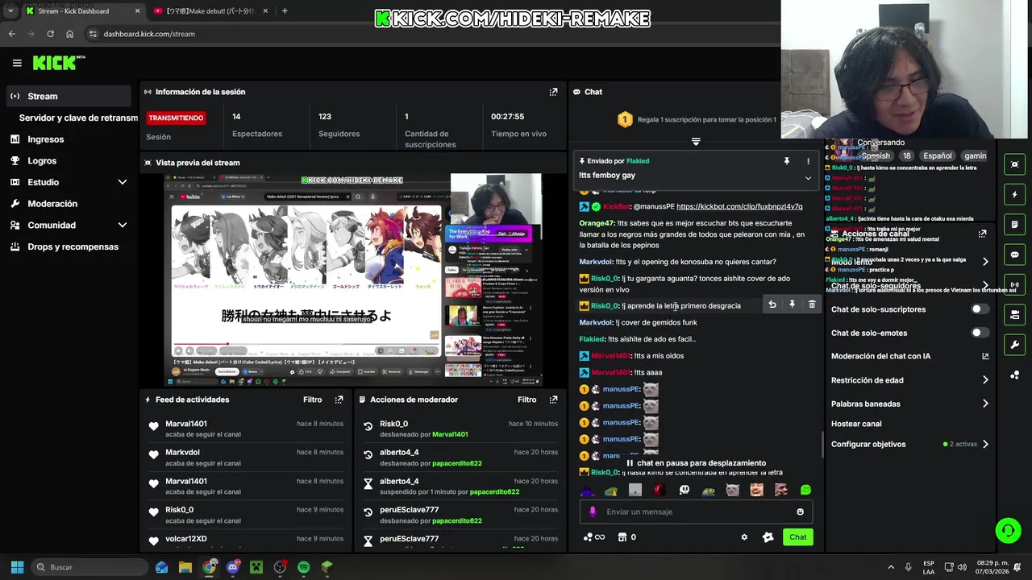Screen dimensions: 1032x580
Task: Click the wrench tools icon in right sidebar
Action: (x=1014, y=345)
